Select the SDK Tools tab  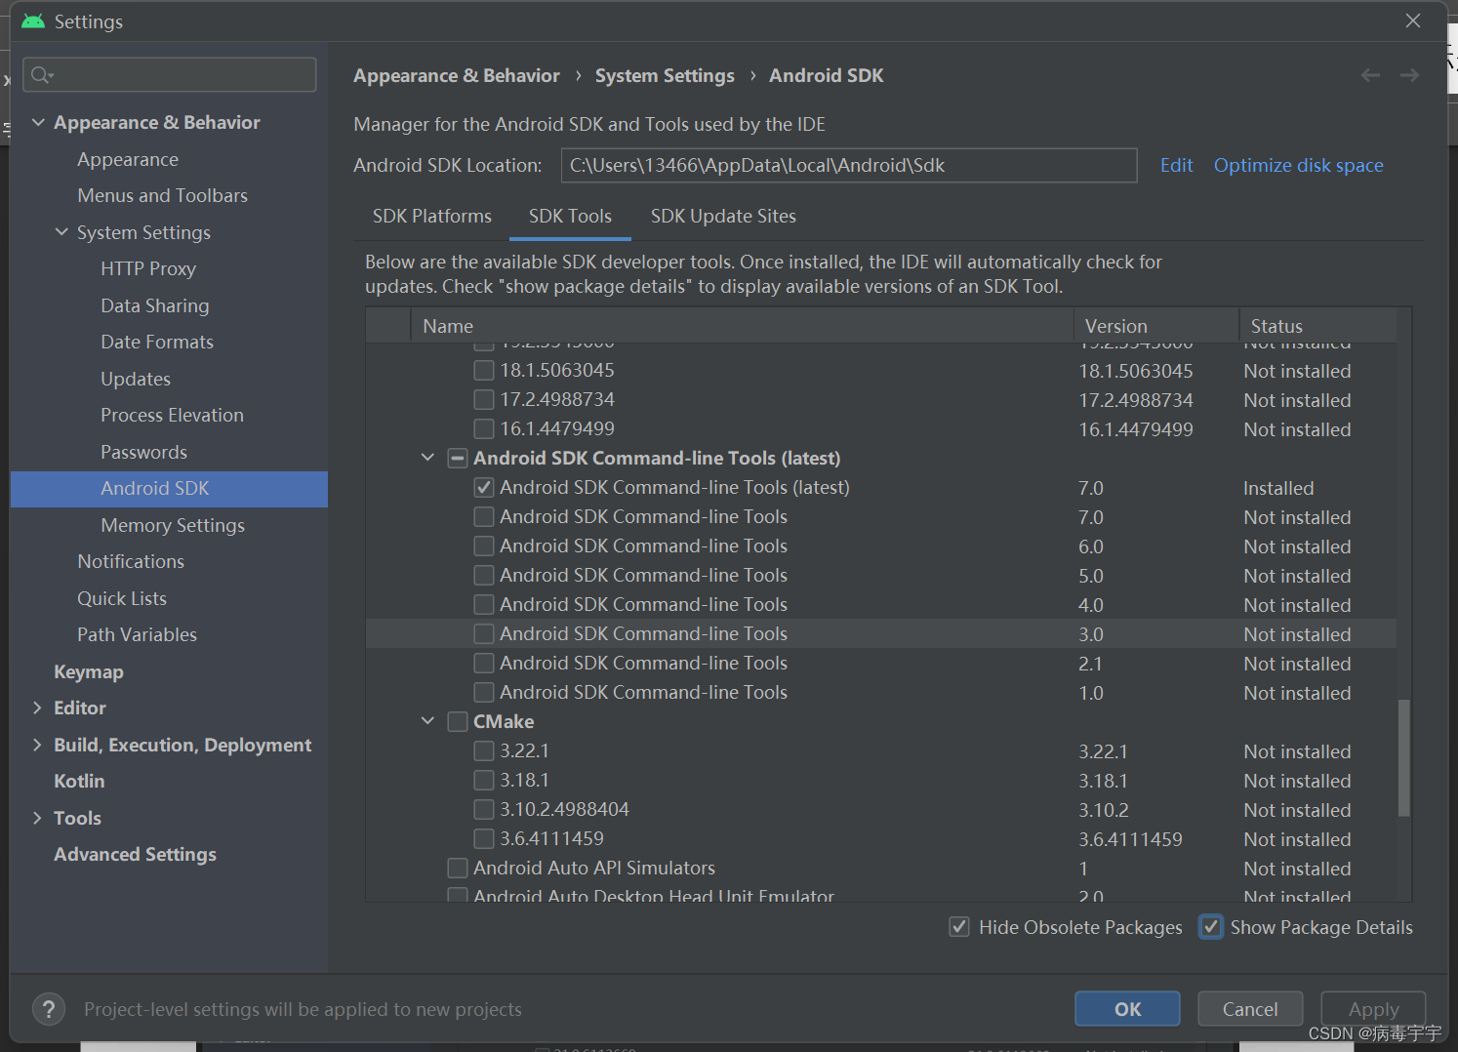point(570,216)
